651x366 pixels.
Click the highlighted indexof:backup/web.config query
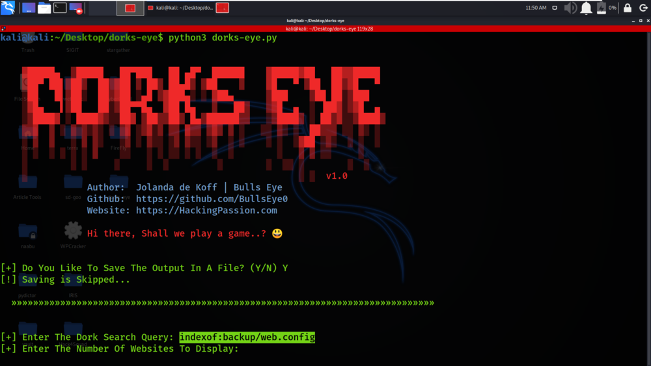[247, 337]
